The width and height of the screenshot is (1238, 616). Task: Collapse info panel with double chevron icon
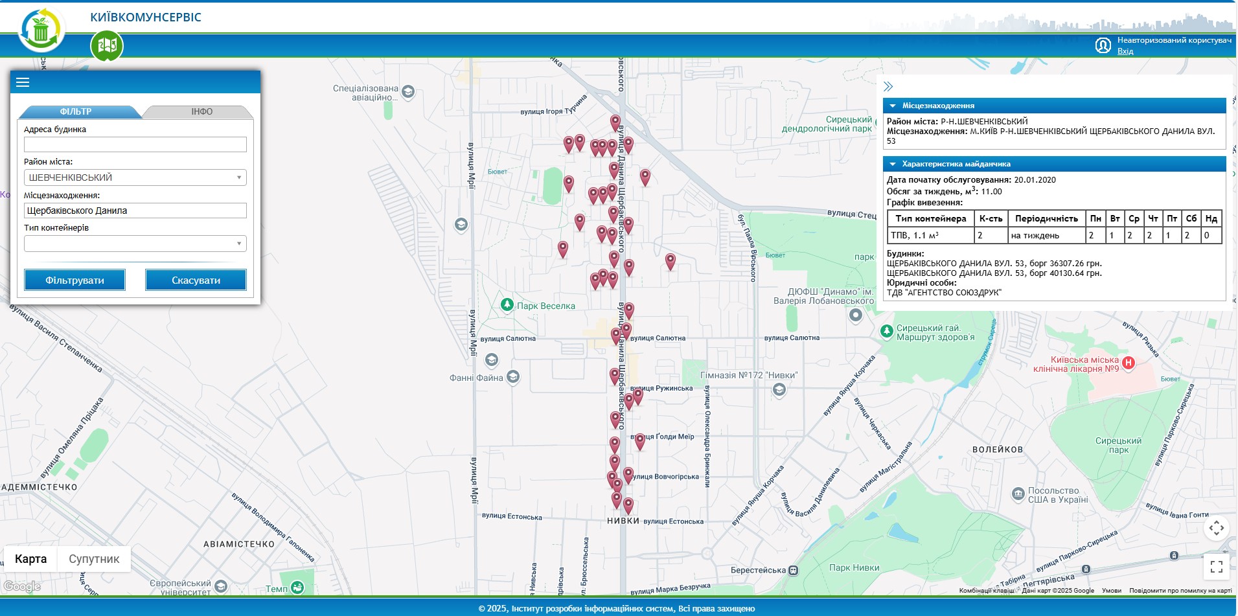(x=888, y=87)
